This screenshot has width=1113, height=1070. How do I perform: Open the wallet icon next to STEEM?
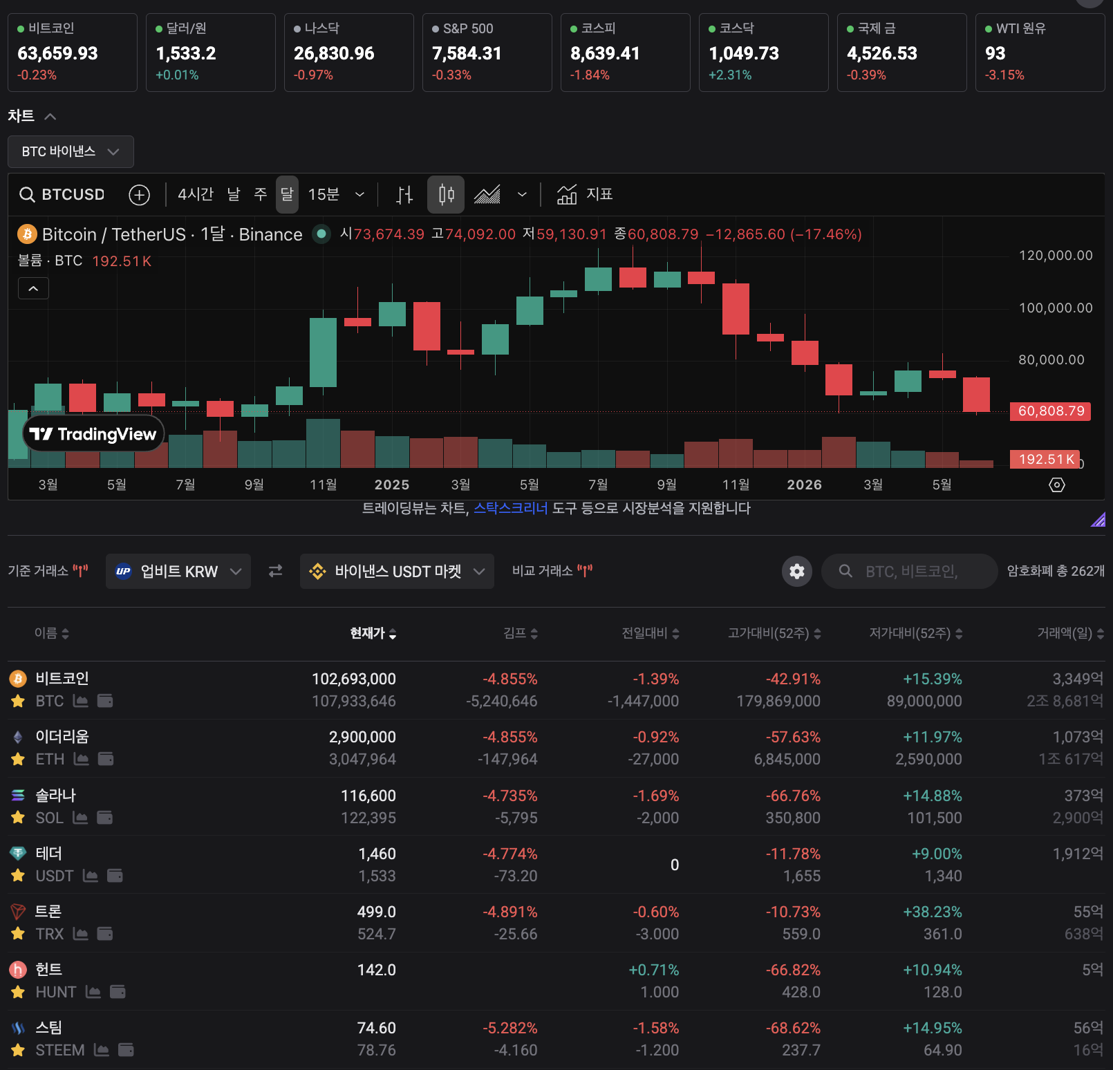pyautogui.click(x=126, y=1050)
